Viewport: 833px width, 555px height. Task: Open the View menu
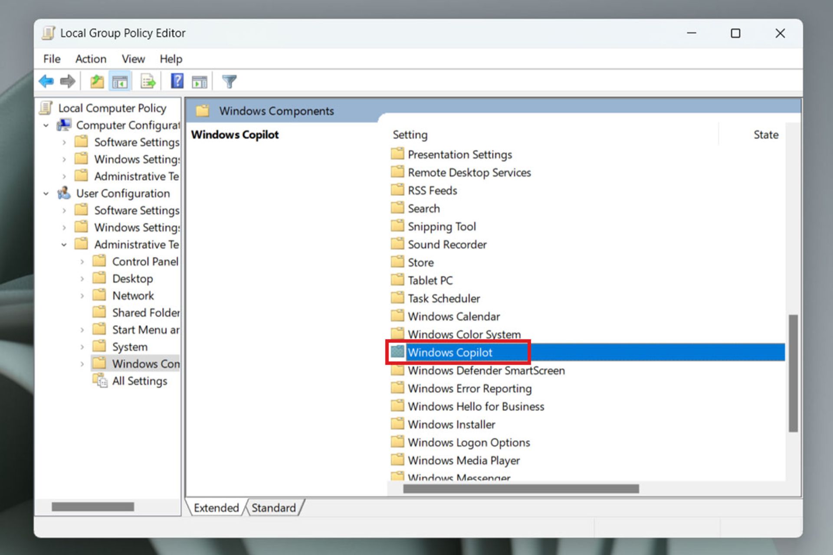(x=133, y=59)
